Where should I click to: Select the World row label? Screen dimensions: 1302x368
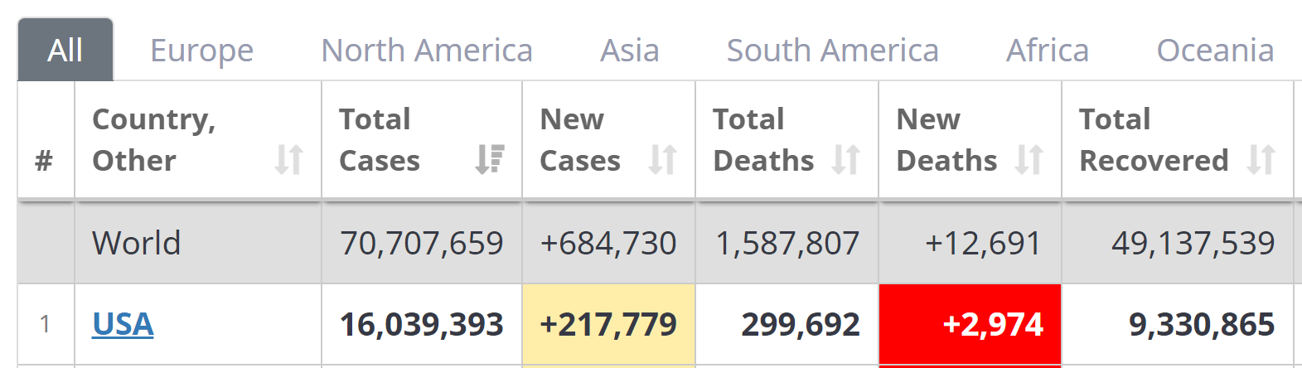tap(137, 243)
